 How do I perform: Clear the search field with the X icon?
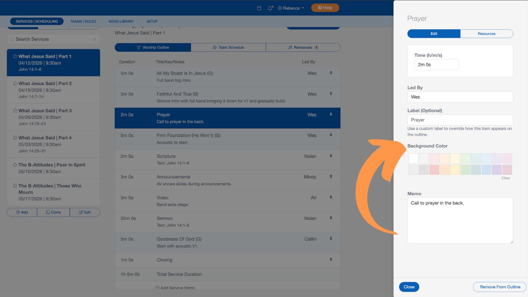95,39
